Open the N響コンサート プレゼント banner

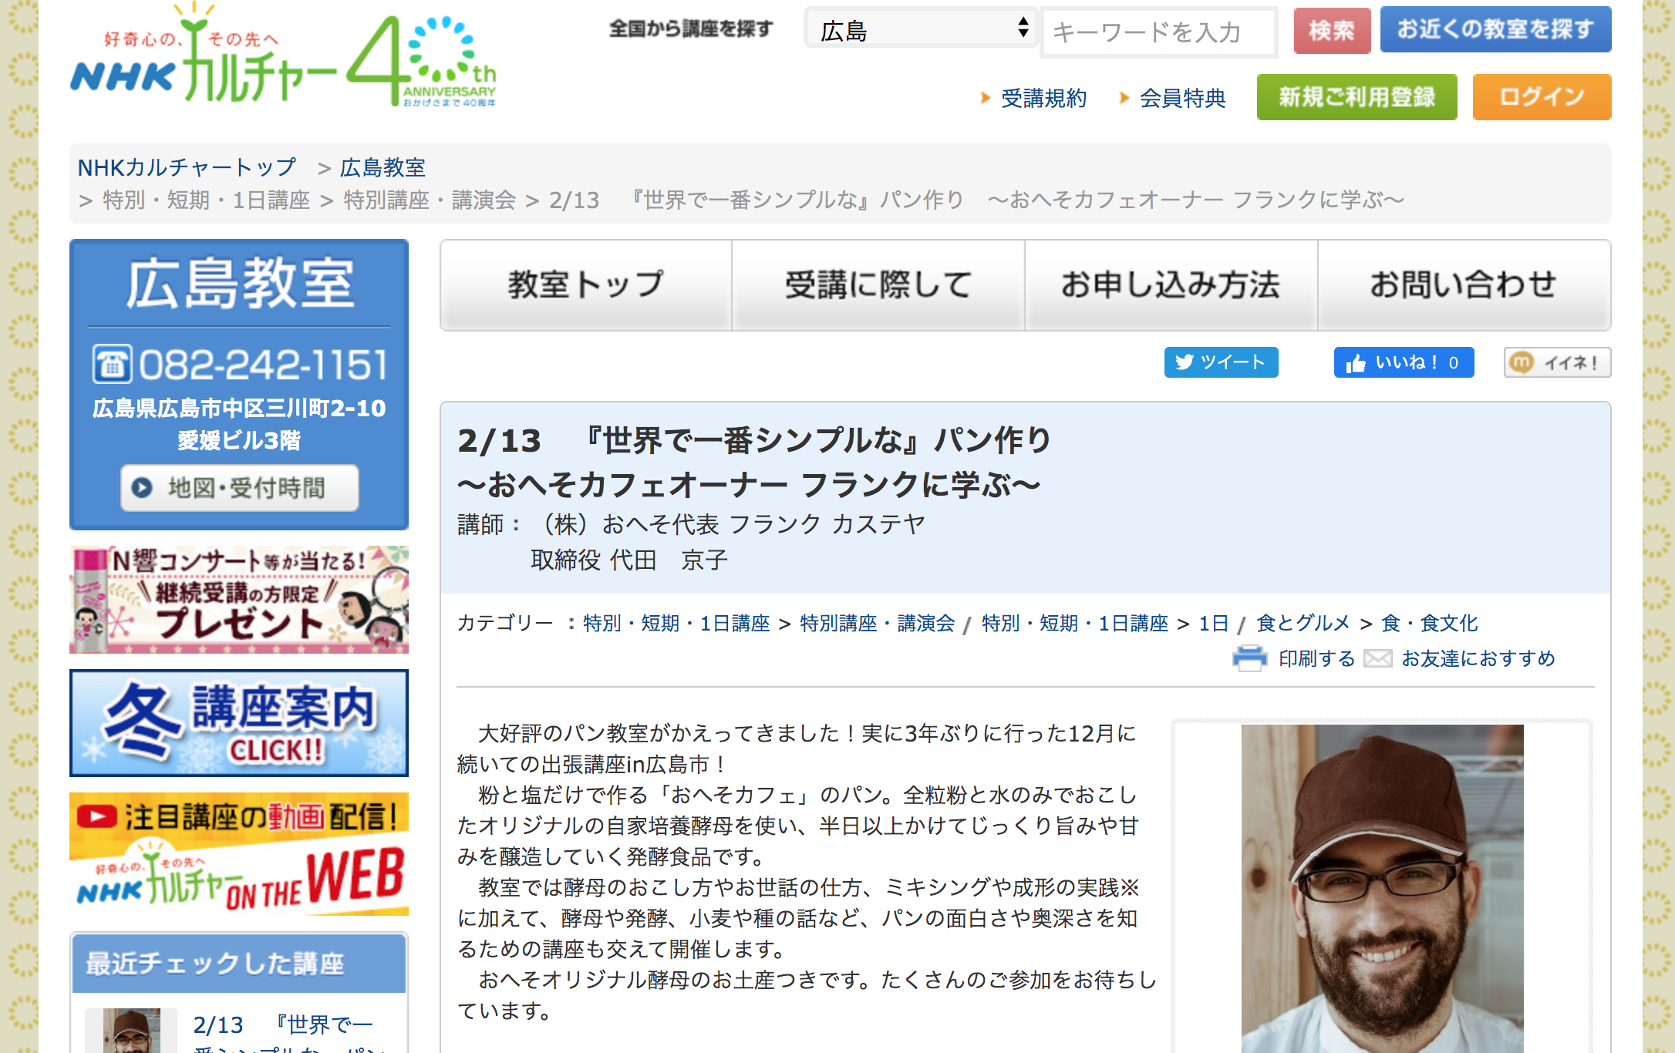(239, 599)
